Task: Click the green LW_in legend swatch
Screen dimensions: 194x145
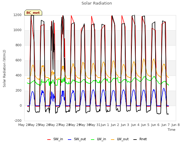Action: tap(92, 140)
